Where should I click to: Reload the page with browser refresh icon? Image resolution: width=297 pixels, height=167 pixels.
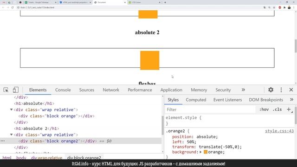click(x=13, y=7)
